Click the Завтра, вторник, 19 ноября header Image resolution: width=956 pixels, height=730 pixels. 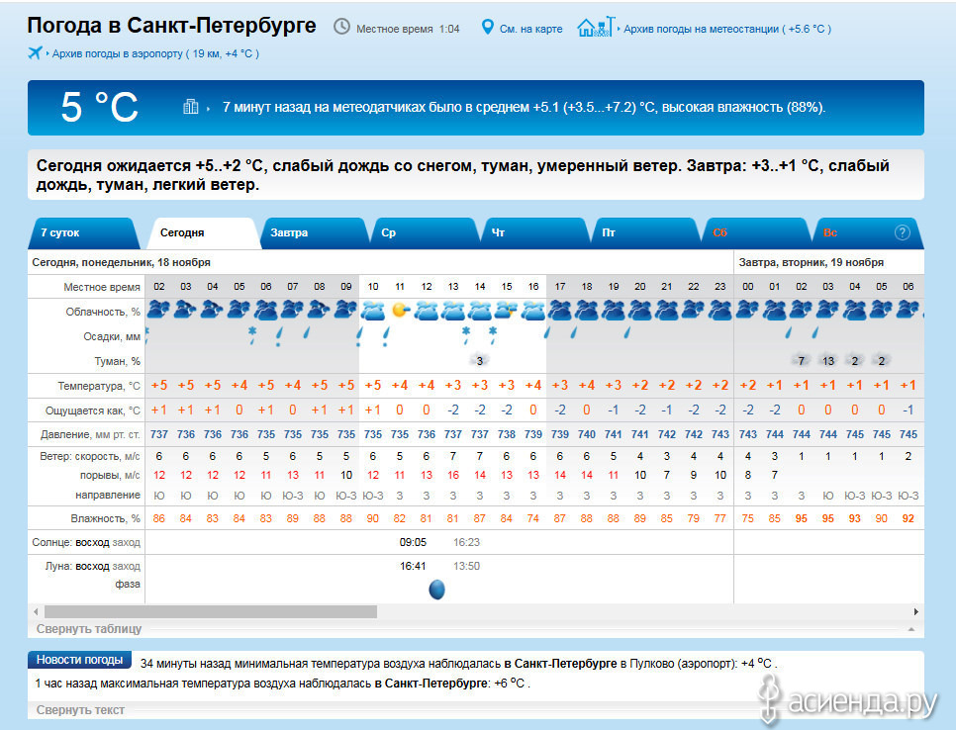point(811,262)
